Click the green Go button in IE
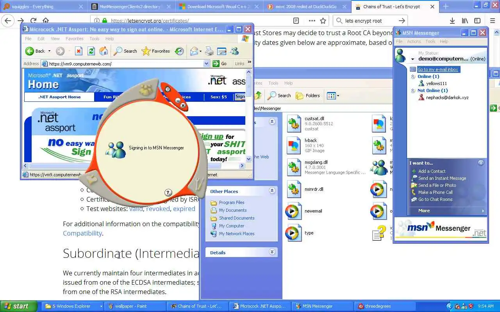The width and height of the screenshot is (500, 312). [220, 64]
